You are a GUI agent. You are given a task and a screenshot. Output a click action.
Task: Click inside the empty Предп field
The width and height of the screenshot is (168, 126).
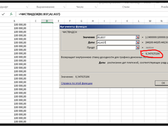116,48
